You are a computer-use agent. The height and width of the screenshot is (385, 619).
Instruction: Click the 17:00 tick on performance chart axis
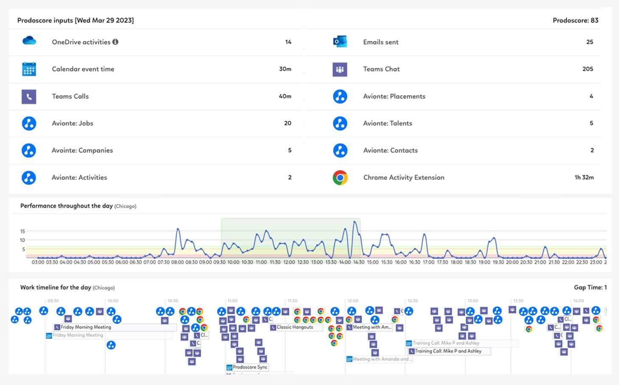point(428,262)
